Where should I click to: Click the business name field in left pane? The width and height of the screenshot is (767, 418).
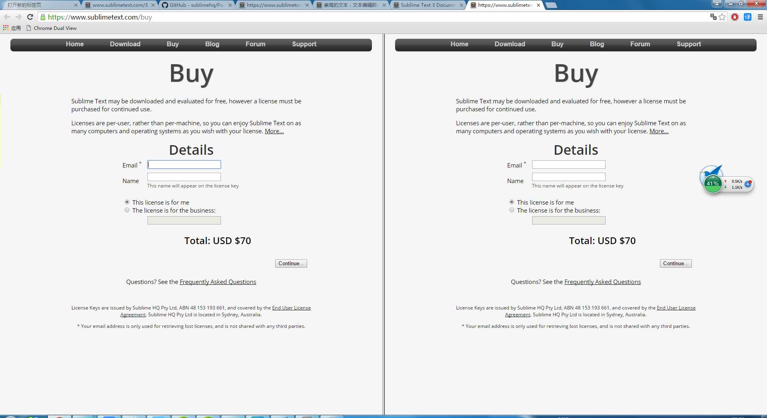click(184, 221)
